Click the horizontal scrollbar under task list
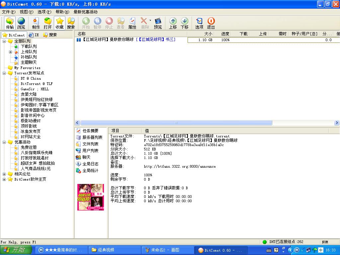340x255 pixels. pyautogui.click(x=176, y=123)
